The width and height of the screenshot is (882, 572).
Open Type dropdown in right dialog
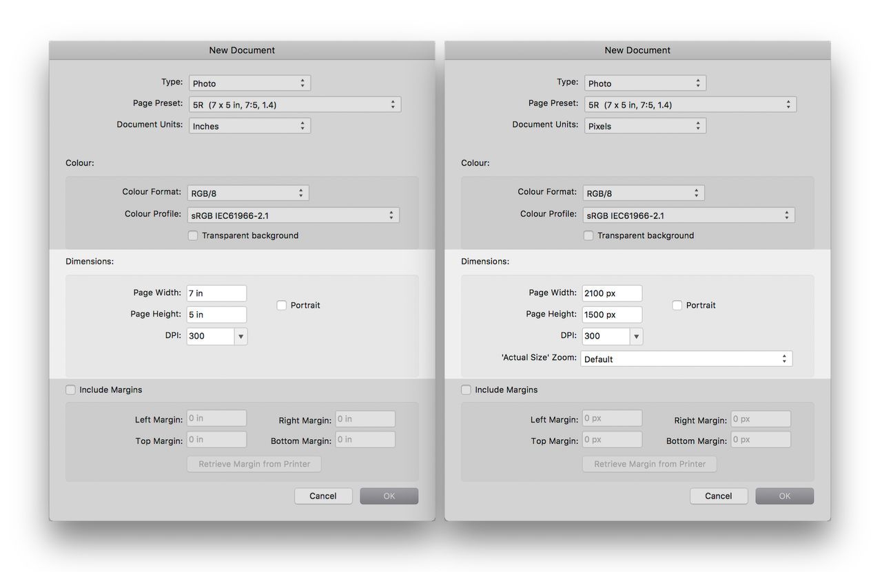click(645, 83)
